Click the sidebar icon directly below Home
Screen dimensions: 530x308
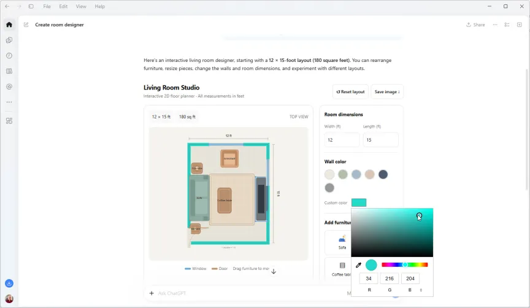(x=9, y=40)
